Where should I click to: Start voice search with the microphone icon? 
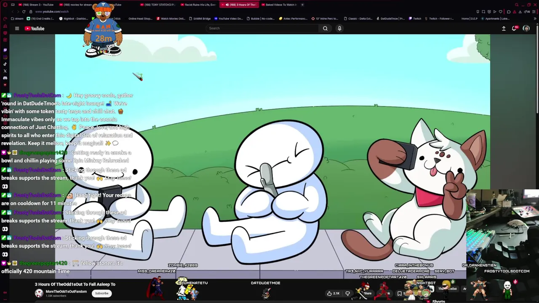pos(339,28)
